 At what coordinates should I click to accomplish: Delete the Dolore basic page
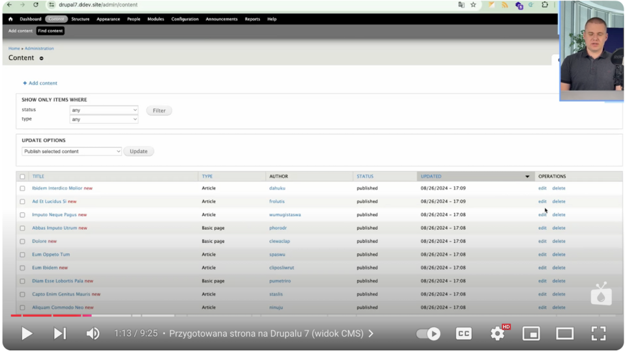[x=559, y=241]
